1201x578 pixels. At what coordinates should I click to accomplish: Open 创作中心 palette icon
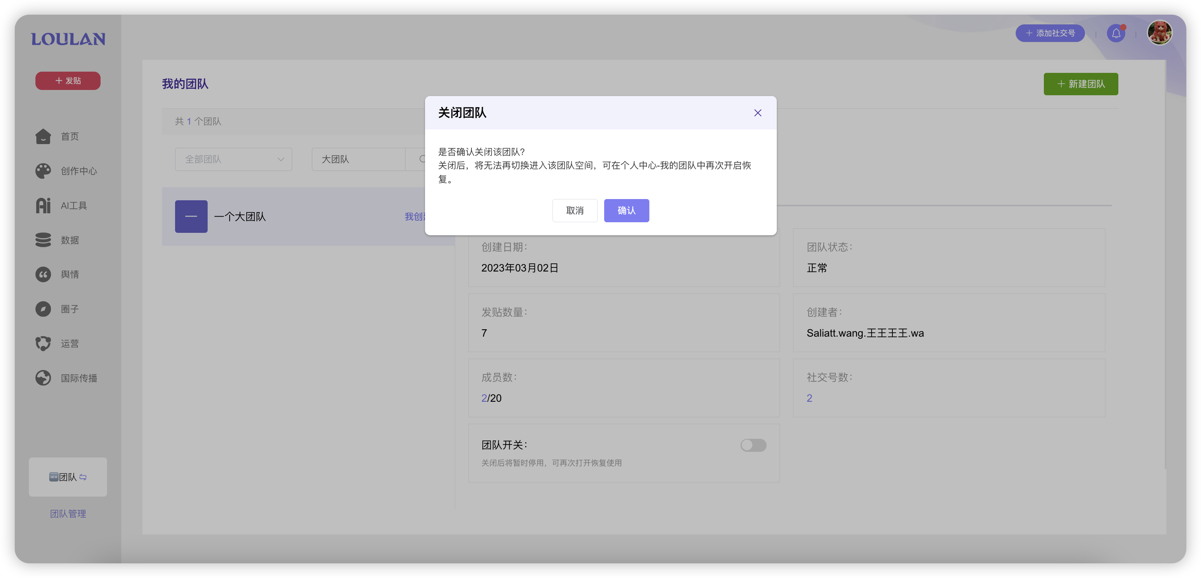(x=43, y=171)
